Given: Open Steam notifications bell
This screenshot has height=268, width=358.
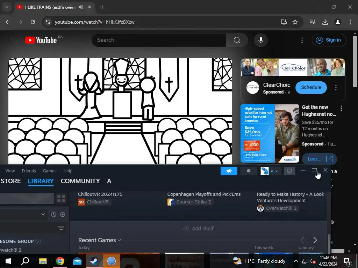Looking at the screenshot, I should click(249, 171).
